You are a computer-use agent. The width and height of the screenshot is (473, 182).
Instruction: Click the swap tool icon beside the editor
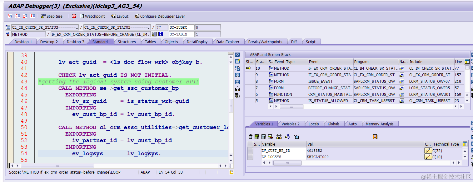coord(237,68)
